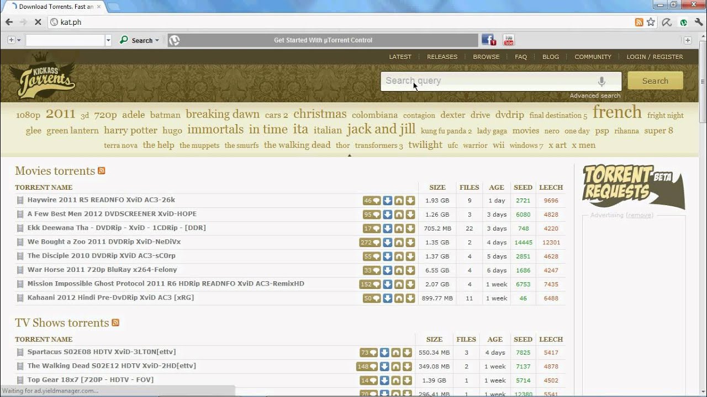Open the Chrome wrench settings menu
707x397 pixels.
(698, 23)
